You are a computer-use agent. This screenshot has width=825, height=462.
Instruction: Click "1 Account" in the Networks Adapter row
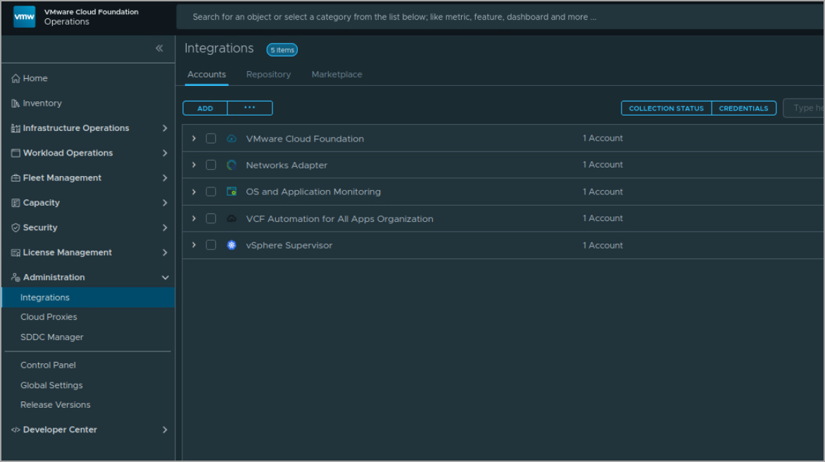coord(603,165)
